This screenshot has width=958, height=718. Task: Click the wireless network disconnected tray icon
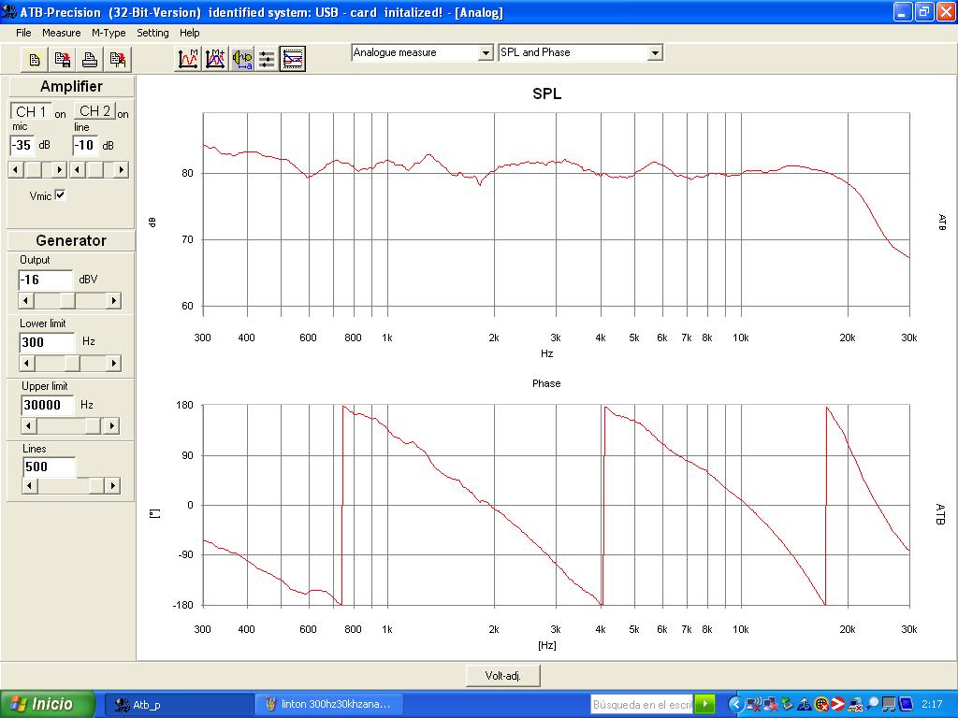(753, 705)
